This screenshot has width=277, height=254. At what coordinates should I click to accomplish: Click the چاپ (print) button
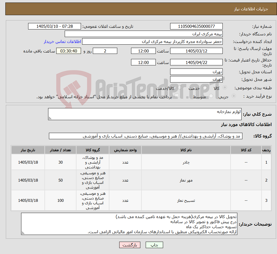coord(154,245)
